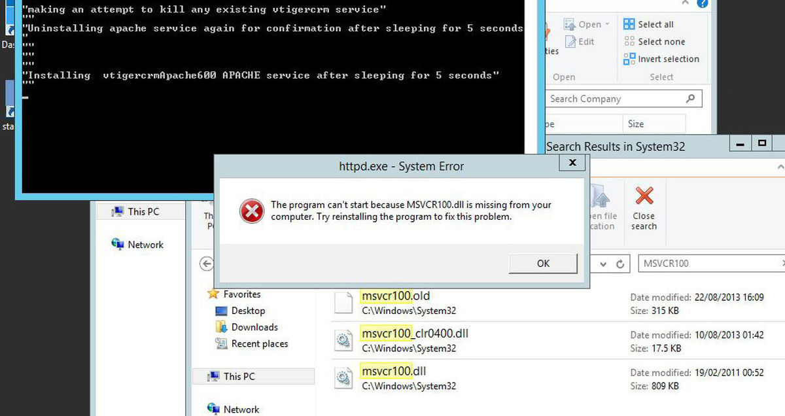
Task: Select Desktop under Favorites
Action: point(248,311)
